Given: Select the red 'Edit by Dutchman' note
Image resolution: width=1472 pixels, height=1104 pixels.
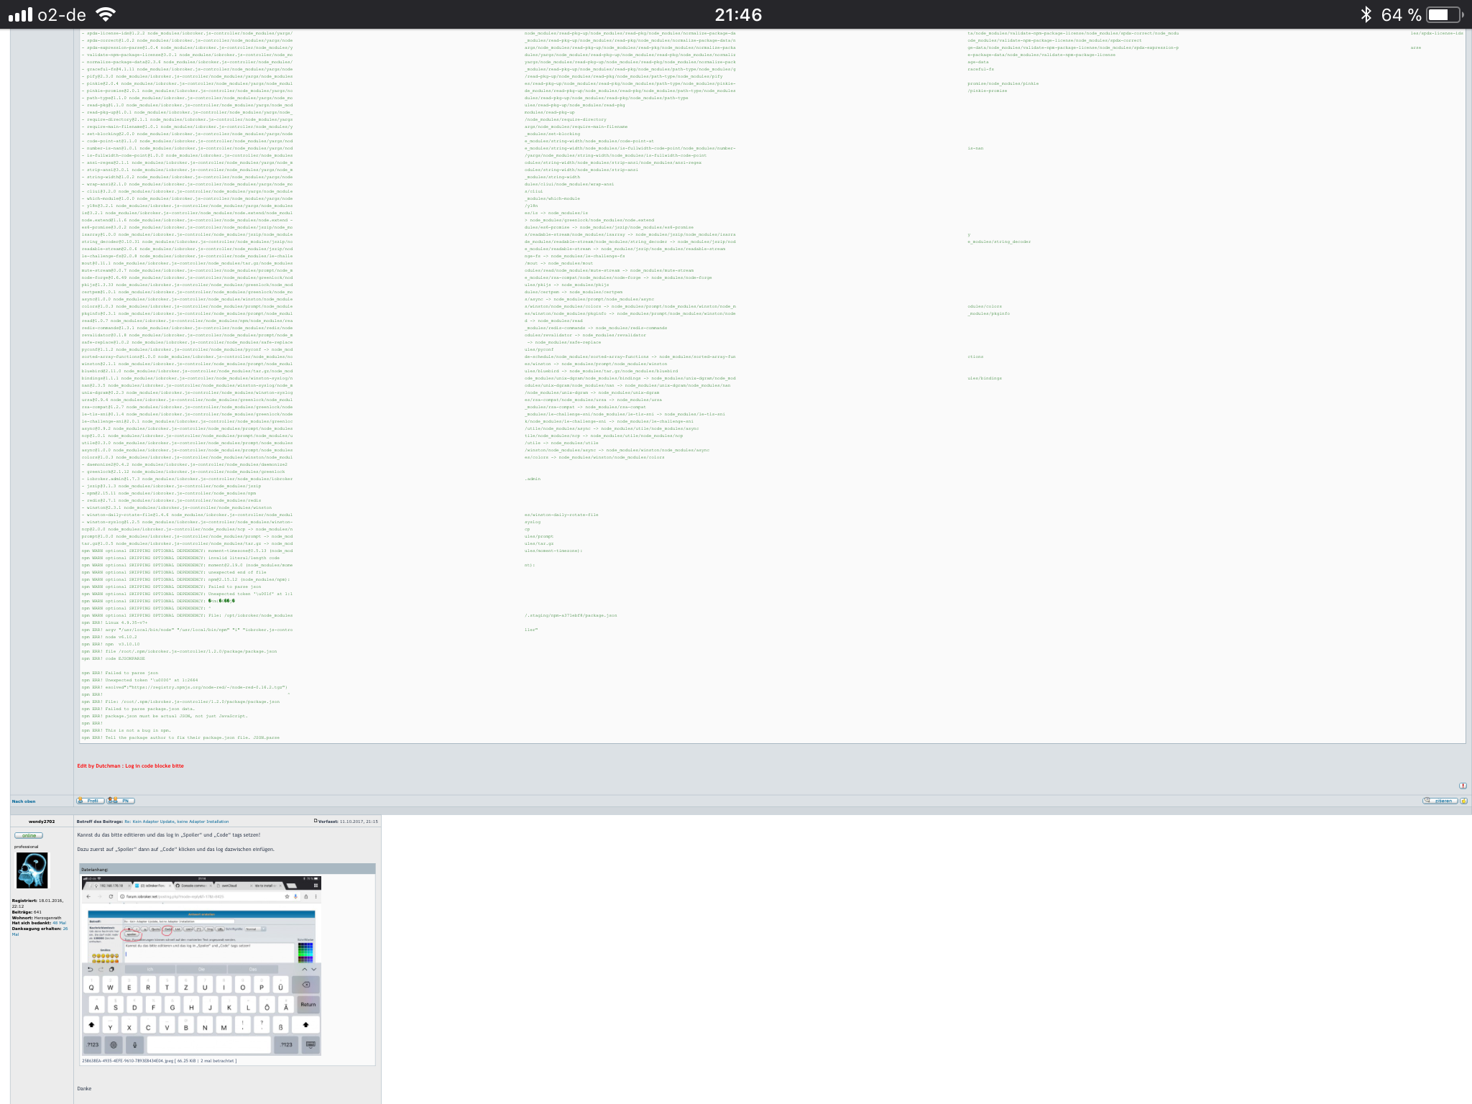Looking at the screenshot, I should point(130,766).
